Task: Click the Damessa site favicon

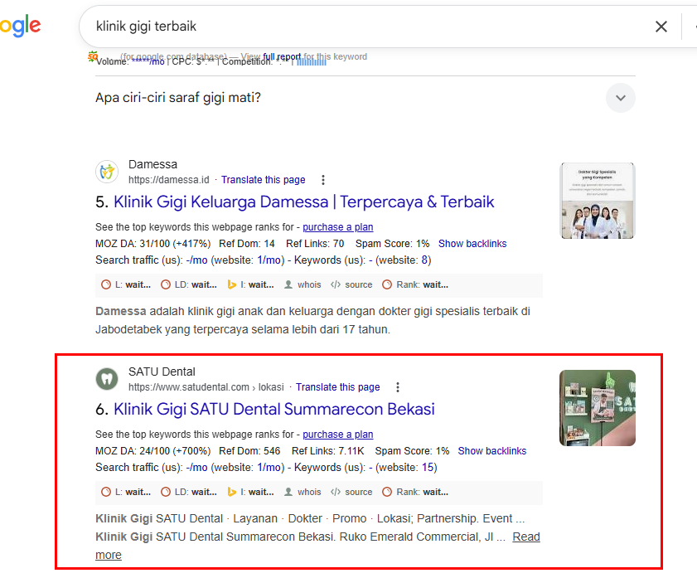Action: coord(107,172)
